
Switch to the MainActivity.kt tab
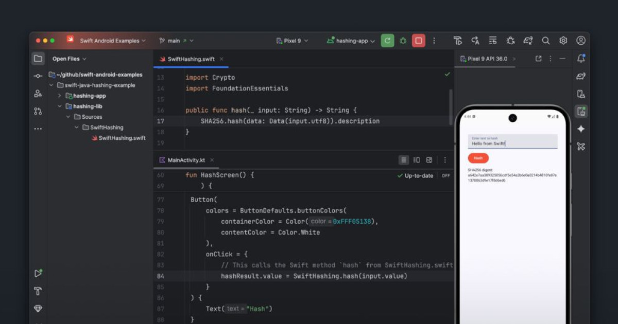(186, 160)
